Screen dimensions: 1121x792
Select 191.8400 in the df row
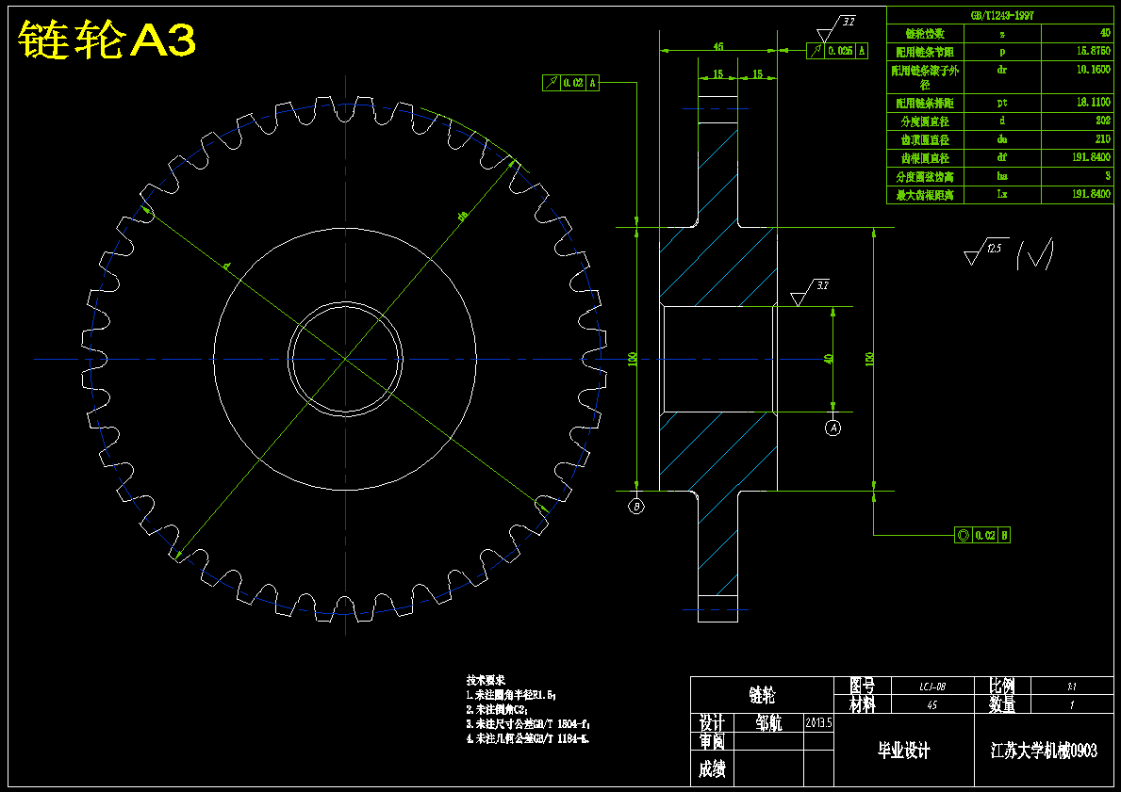coord(1092,157)
